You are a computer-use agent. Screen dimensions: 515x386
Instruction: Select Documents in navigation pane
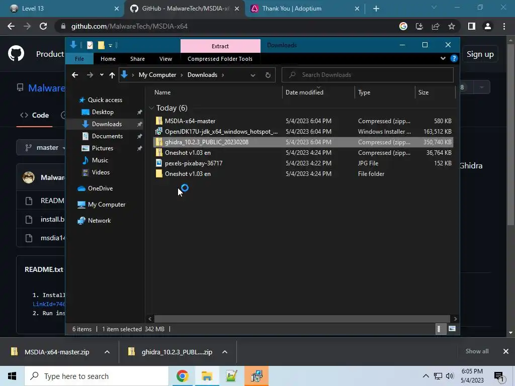pyautogui.click(x=107, y=136)
